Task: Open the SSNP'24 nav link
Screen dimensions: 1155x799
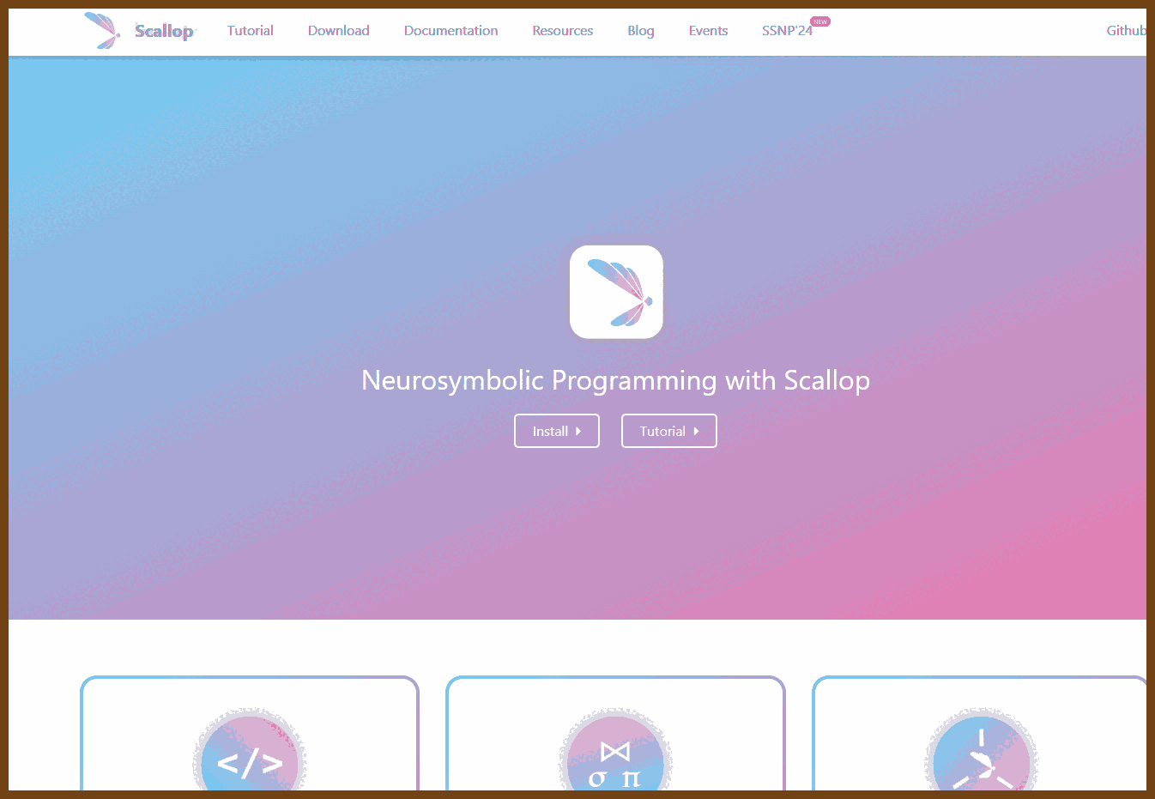Action: point(787,31)
